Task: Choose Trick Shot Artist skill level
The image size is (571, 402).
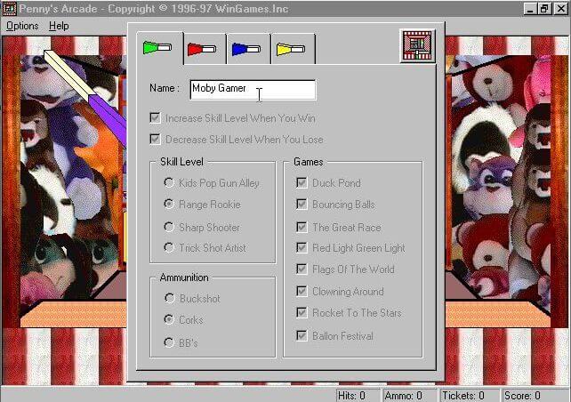Action: [x=169, y=248]
